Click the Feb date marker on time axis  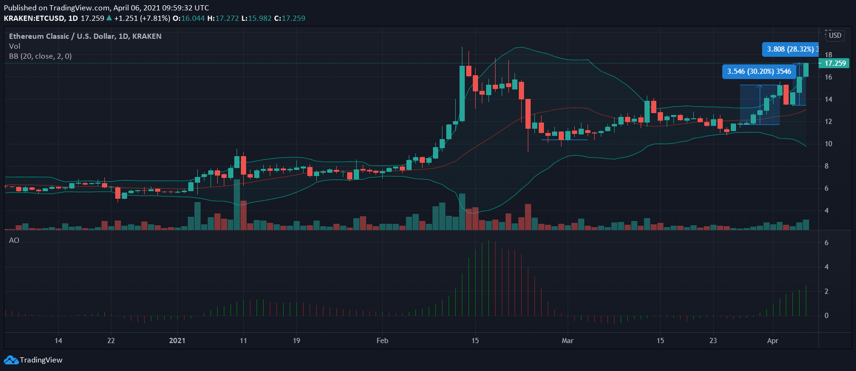click(x=382, y=341)
